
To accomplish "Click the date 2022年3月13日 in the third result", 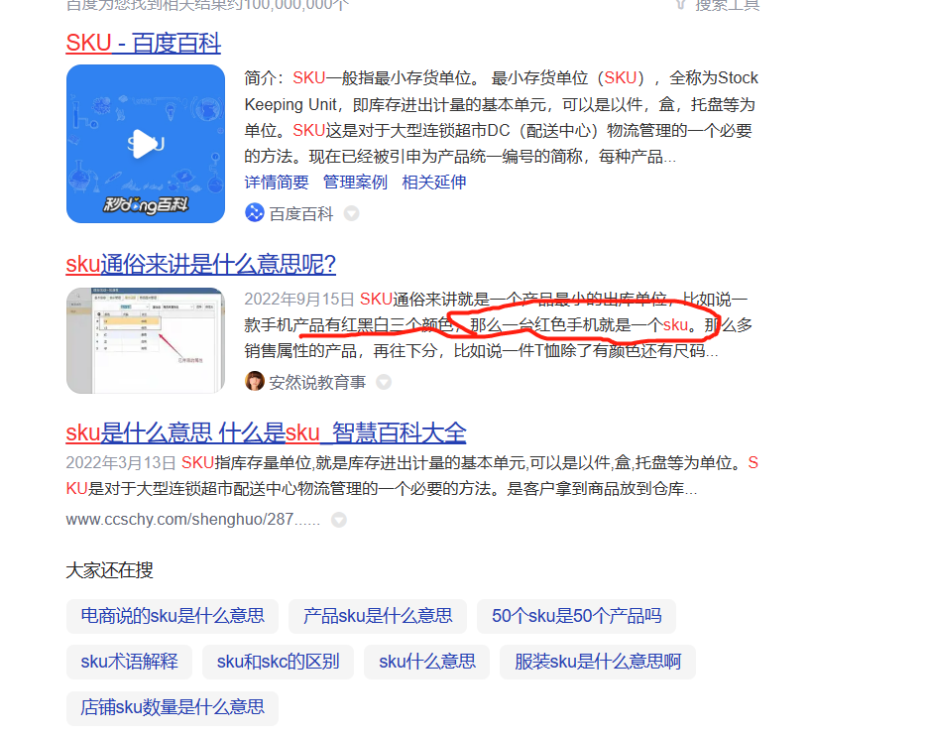I will coord(121,462).
